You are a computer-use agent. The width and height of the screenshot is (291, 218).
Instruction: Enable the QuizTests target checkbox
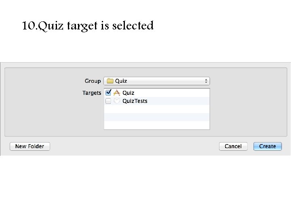(108, 101)
